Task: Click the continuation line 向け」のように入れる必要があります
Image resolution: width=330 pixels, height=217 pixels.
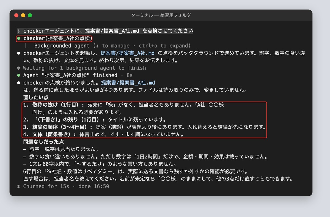Action: coord(77,112)
